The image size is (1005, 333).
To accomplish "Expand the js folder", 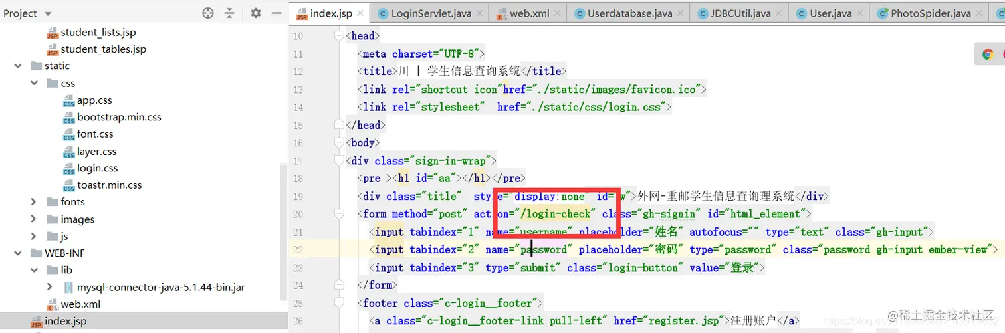I will [x=34, y=236].
